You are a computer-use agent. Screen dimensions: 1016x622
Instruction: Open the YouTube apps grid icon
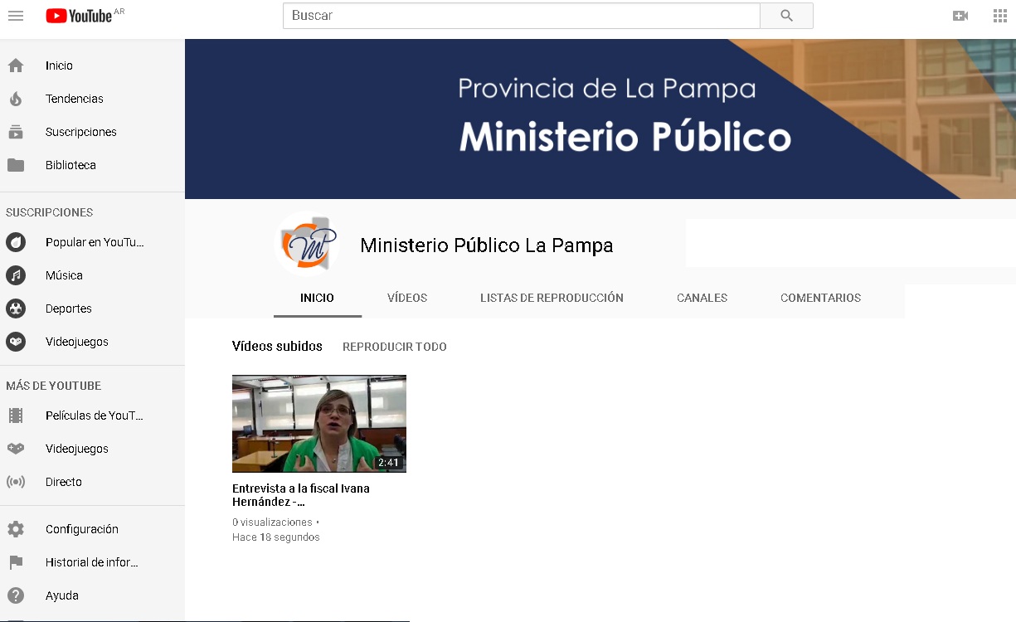tap(999, 16)
